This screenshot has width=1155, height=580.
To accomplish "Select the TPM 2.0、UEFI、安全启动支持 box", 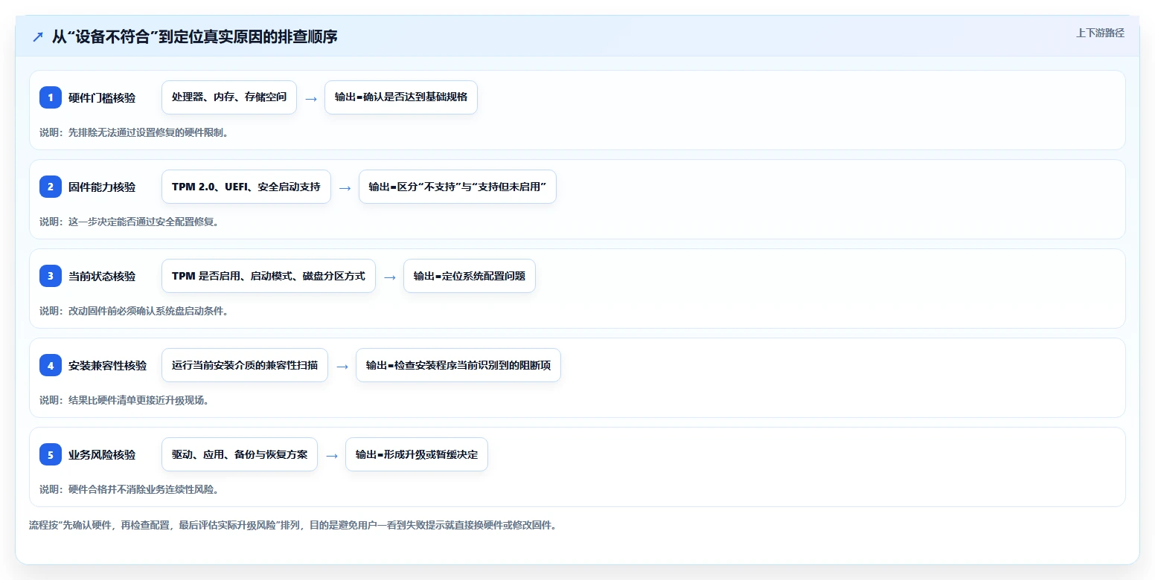I will [246, 187].
